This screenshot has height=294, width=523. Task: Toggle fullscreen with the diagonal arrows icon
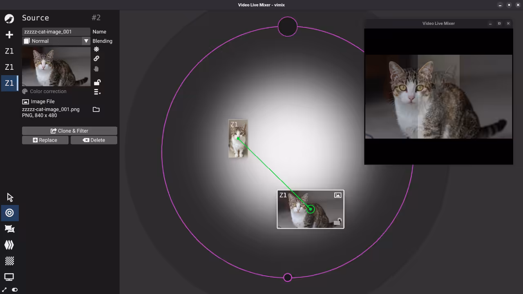(4, 290)
